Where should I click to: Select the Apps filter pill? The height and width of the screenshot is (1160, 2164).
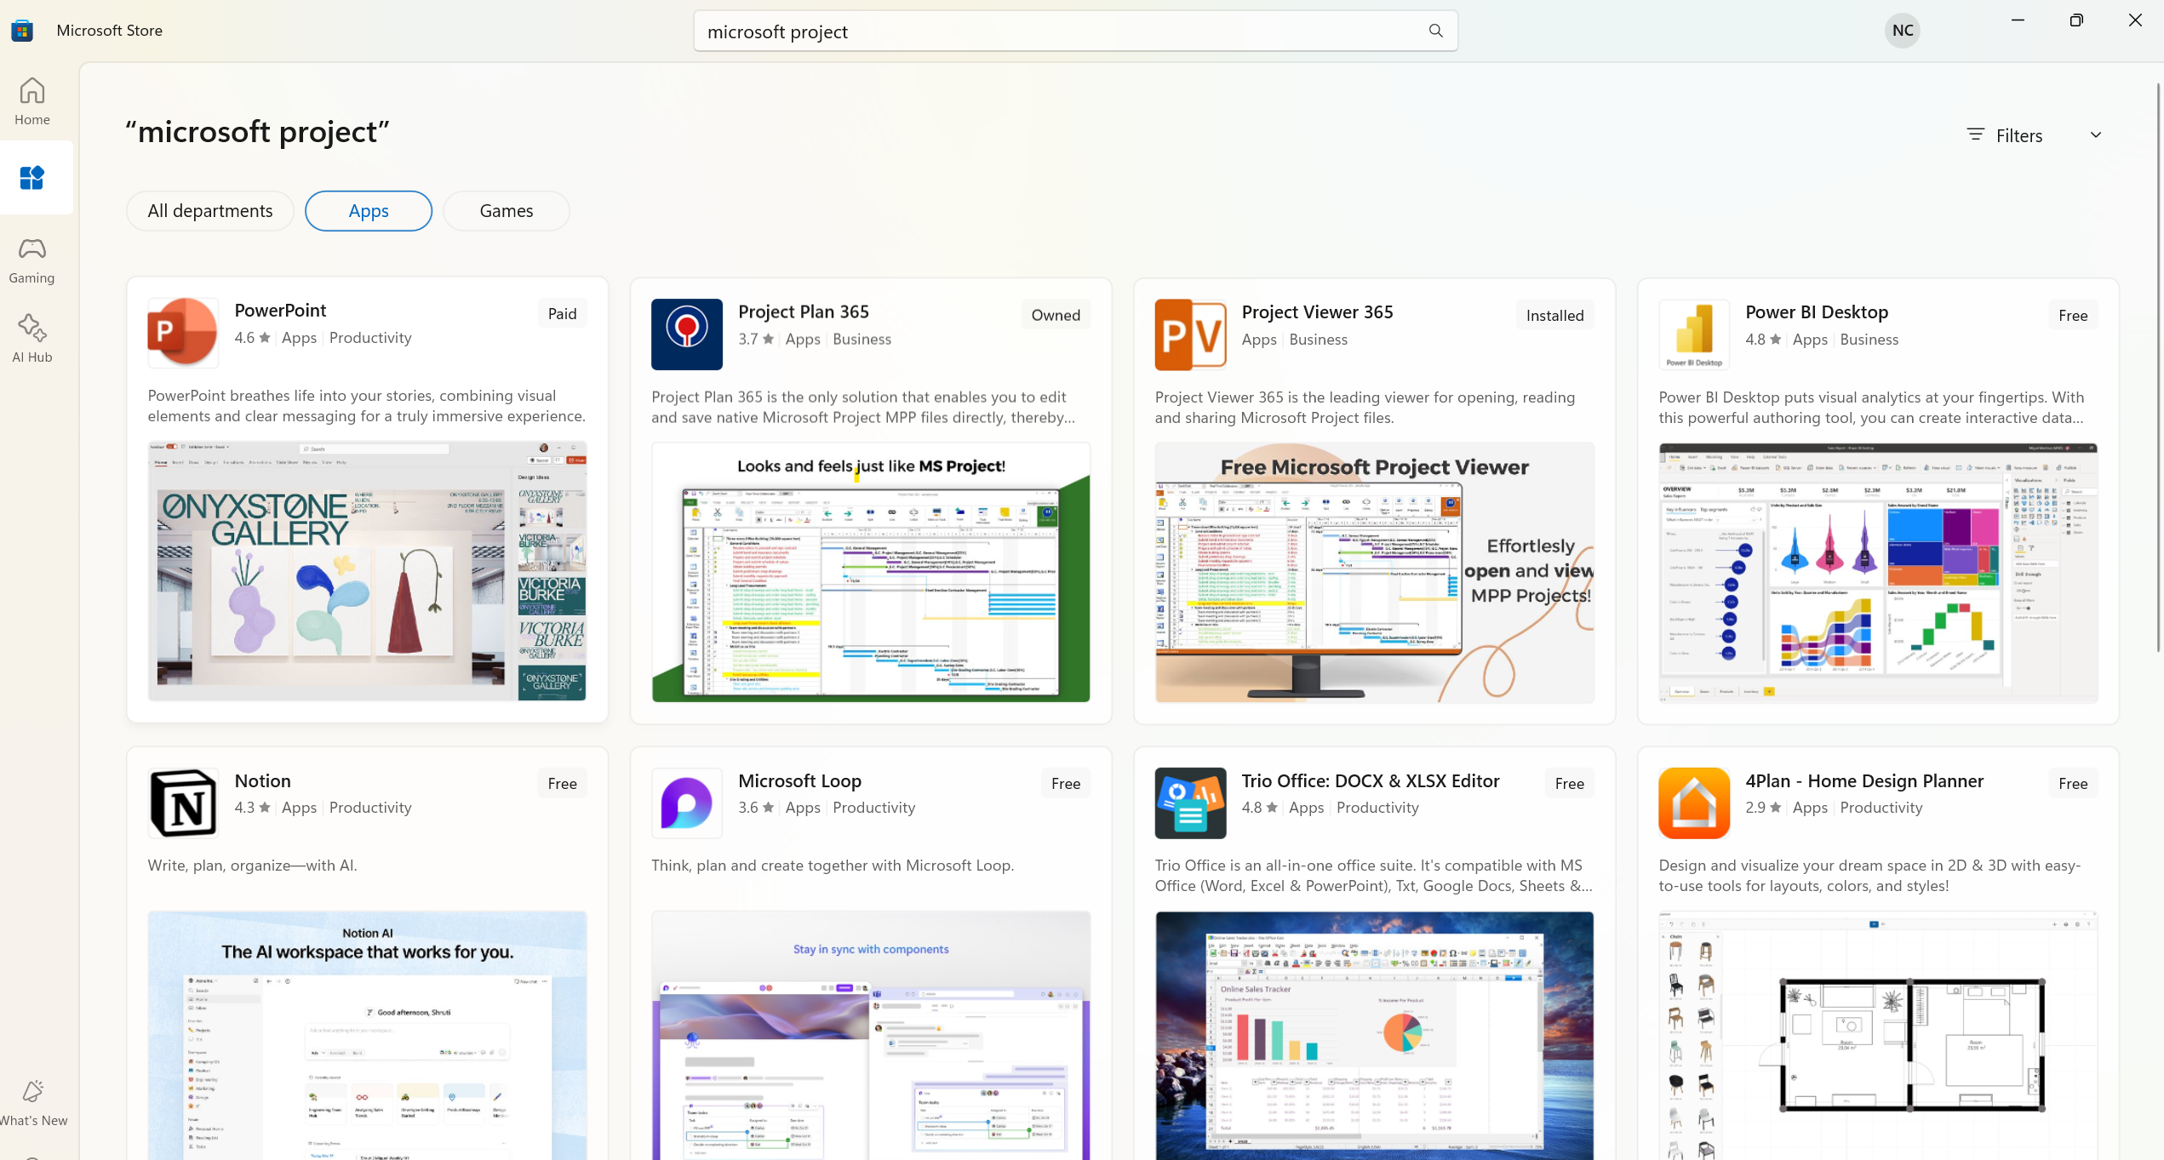coord(369,211)
